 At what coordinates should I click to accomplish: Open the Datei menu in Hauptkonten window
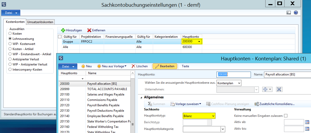[68, 66]
